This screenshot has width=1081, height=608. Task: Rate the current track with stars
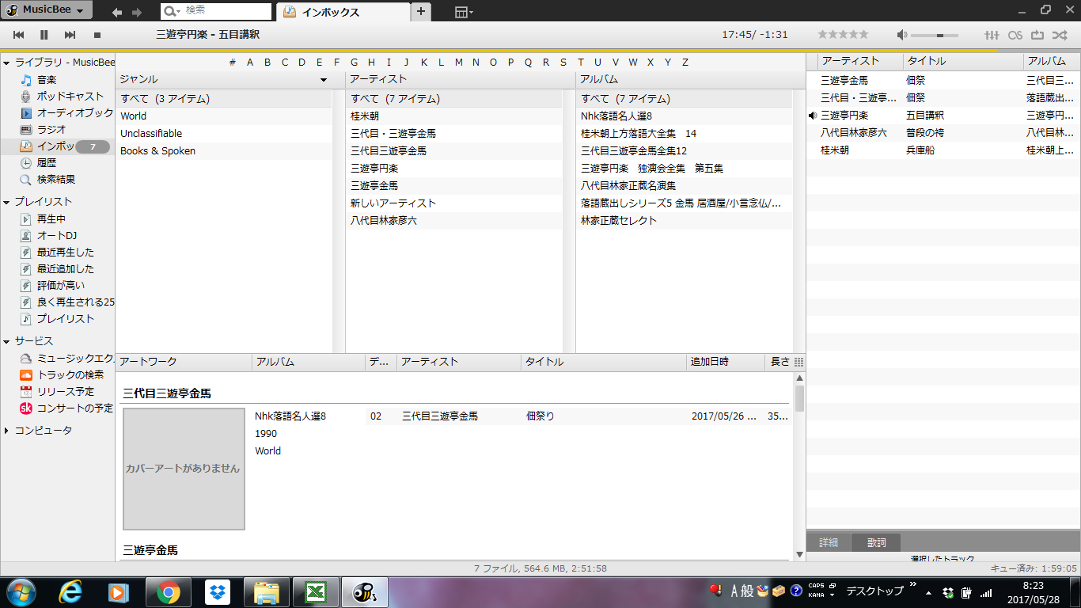(843, 35)
